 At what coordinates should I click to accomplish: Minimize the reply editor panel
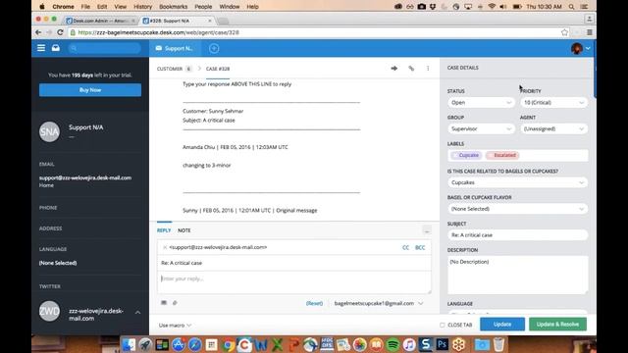(427, 231)
